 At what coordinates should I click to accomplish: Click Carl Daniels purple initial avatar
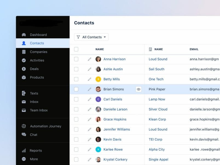click(98, 99)
